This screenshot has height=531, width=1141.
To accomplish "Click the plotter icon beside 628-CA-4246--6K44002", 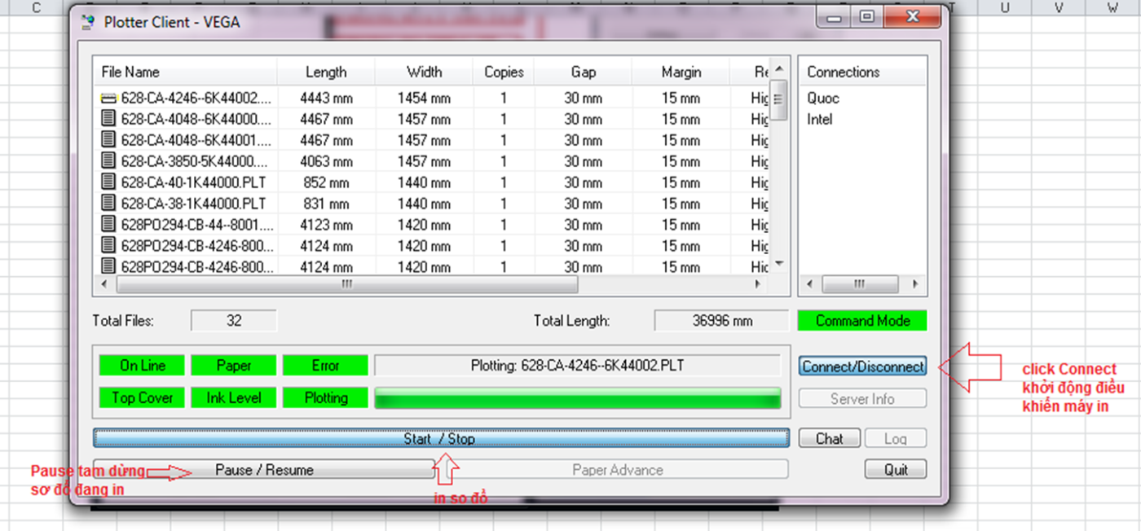I will pos(108,98).
